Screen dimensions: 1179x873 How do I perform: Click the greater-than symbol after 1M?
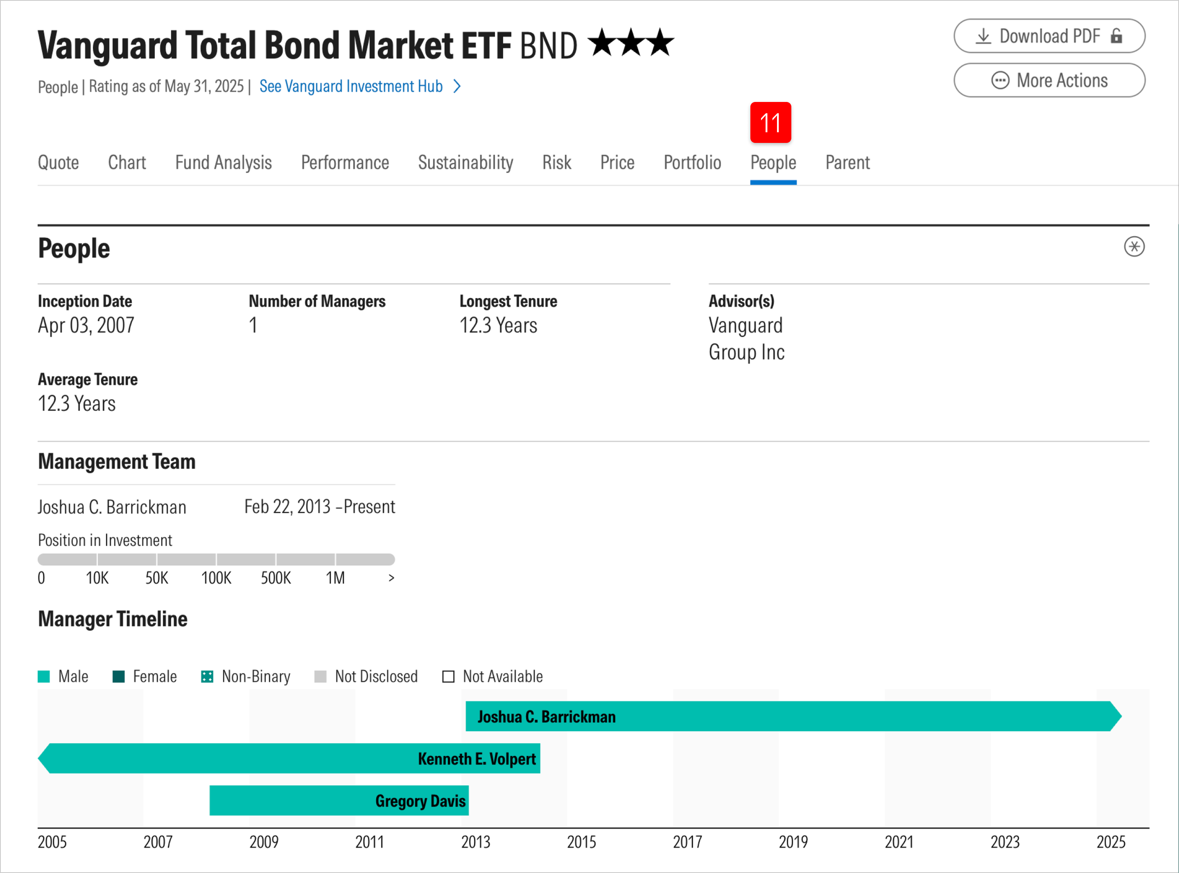[391, 578]
